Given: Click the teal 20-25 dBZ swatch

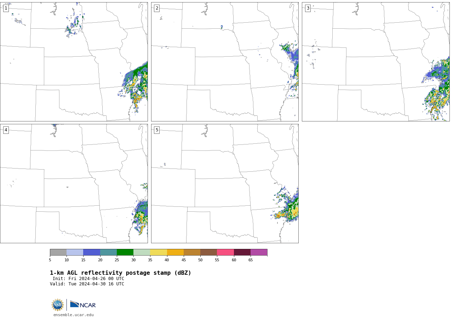Looking at the screenshot, I should click(x=108, y=252).
